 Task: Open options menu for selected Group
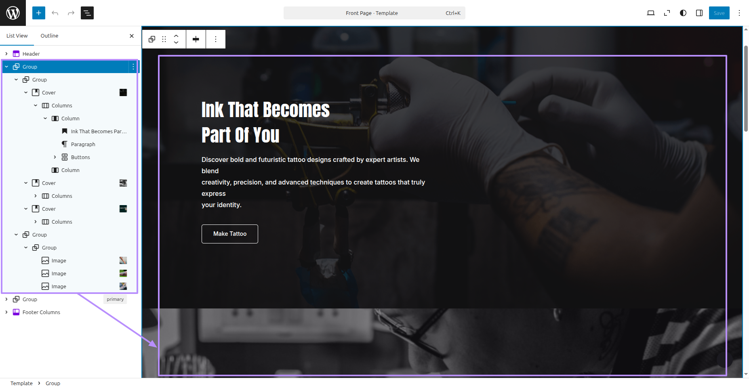(133, 67)
